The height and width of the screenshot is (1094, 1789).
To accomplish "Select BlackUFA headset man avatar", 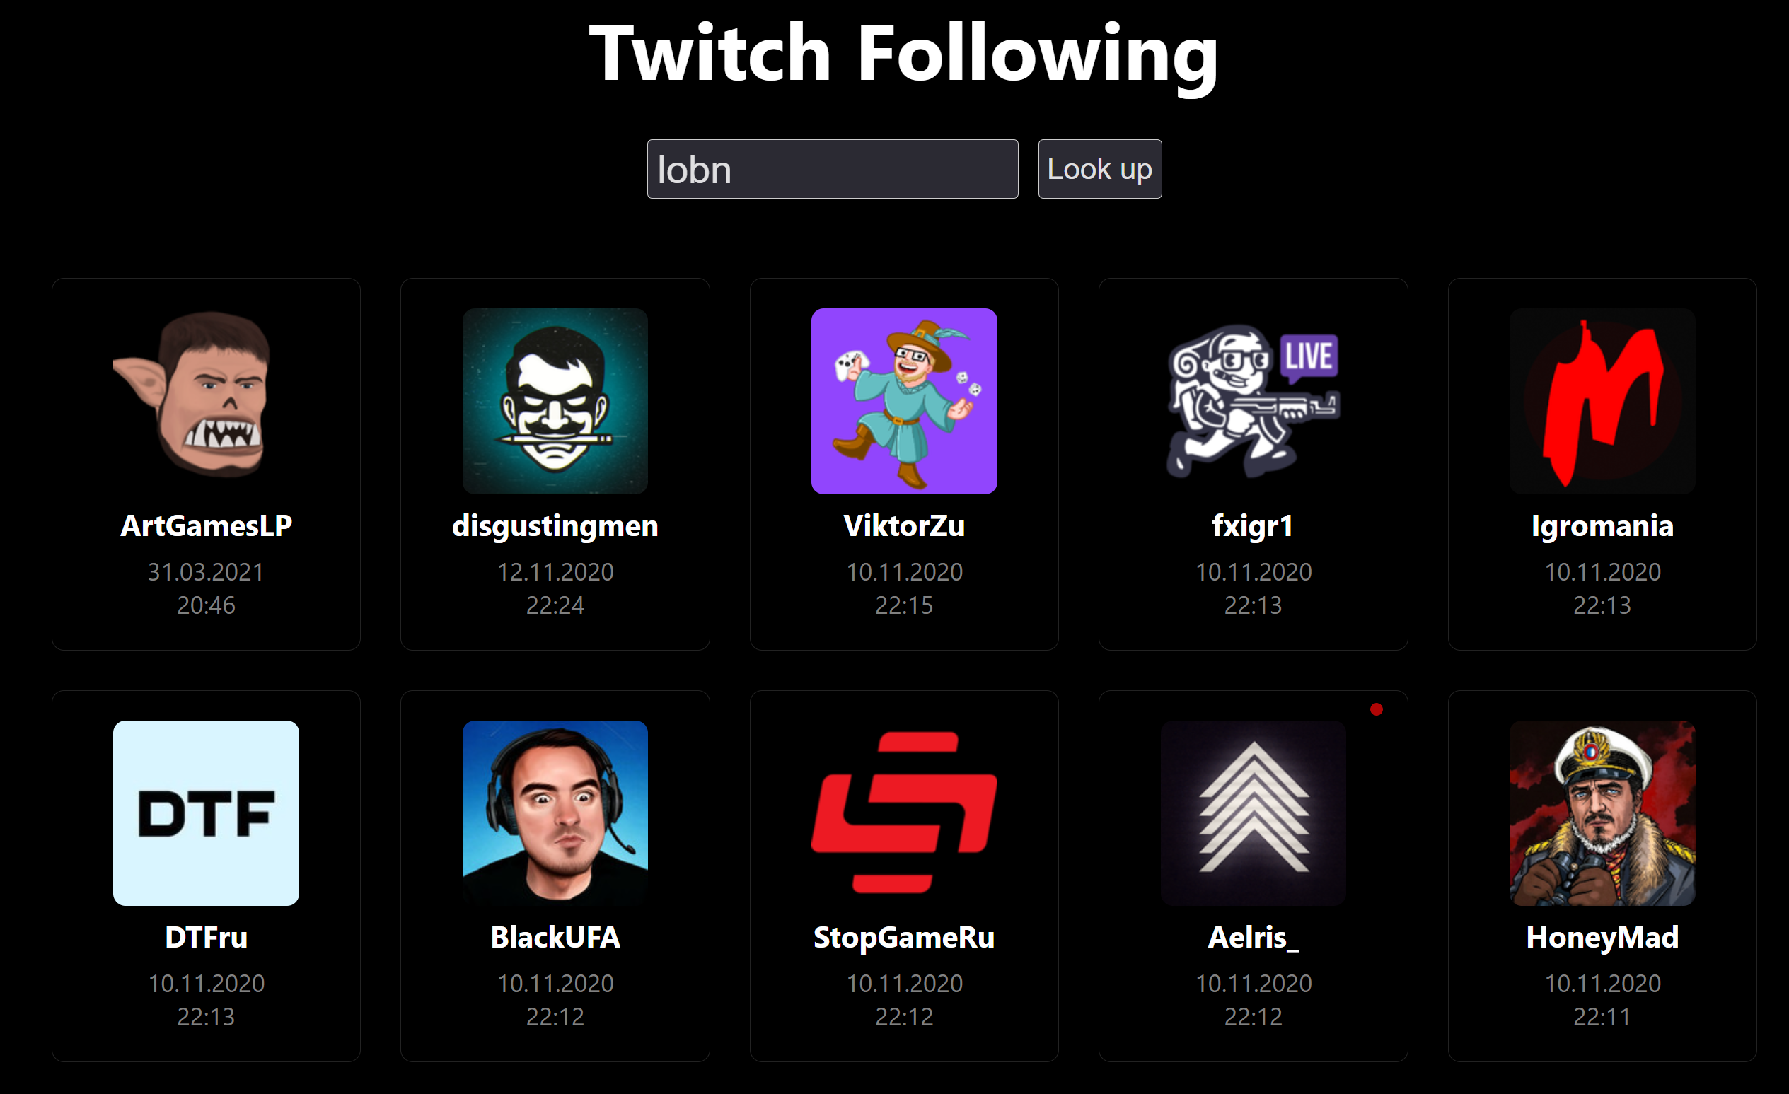I will click(x=555, y=813).
